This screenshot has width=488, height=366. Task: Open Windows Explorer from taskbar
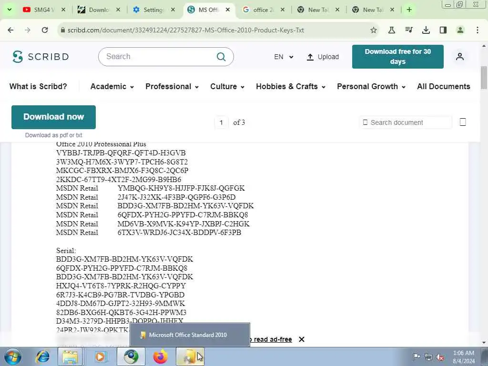(71, 356)
